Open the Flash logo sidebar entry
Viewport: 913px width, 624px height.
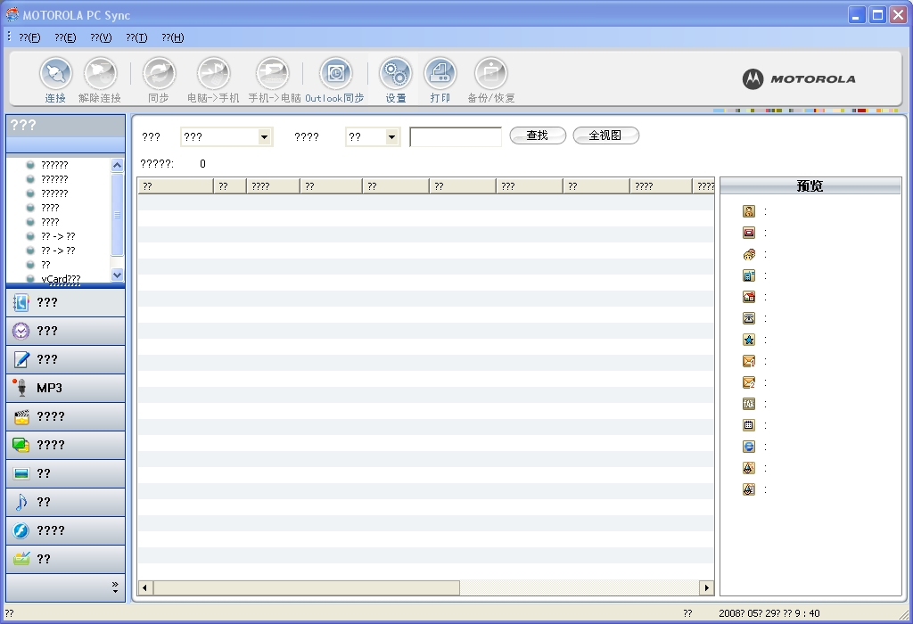(x=65, y=531)
